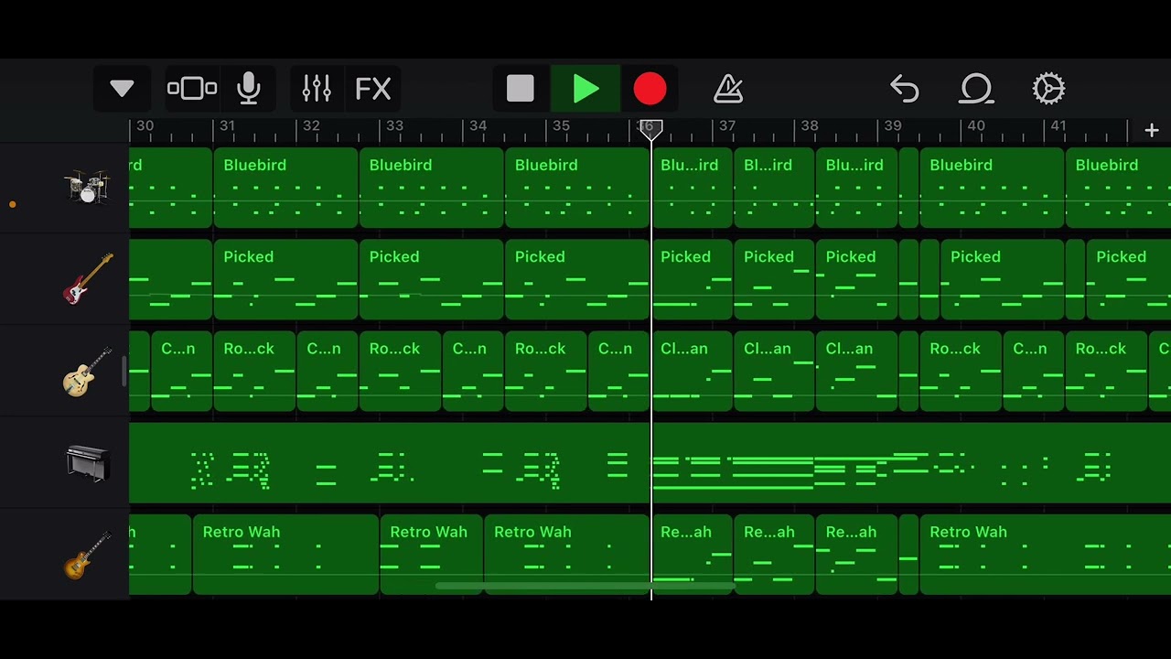1171x659 pixels.
Task: Click bar 41 on the timeline ruler
Action: click(1058, 126)
